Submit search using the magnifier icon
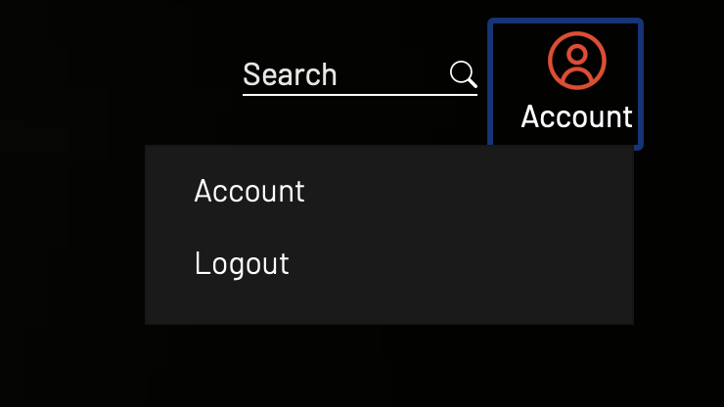This screenshot has width=724, height=407. [x=463, y=74]
